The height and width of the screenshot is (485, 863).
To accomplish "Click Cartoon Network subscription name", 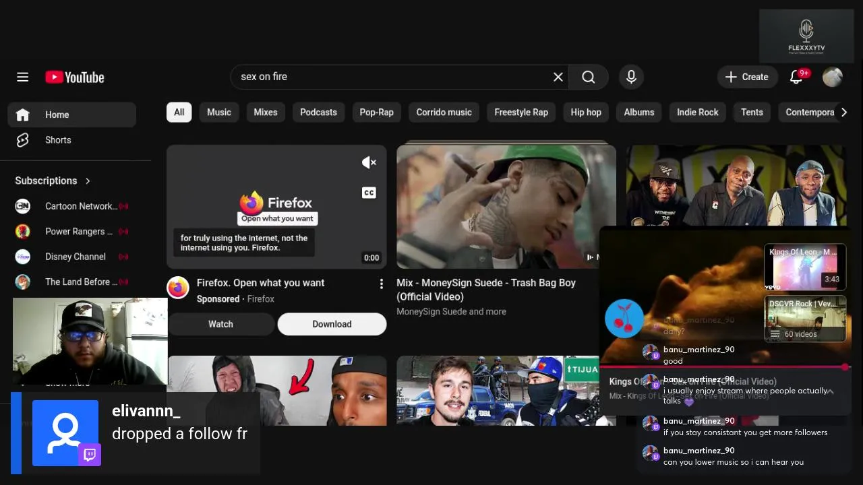I will click(x=81, y=206).
